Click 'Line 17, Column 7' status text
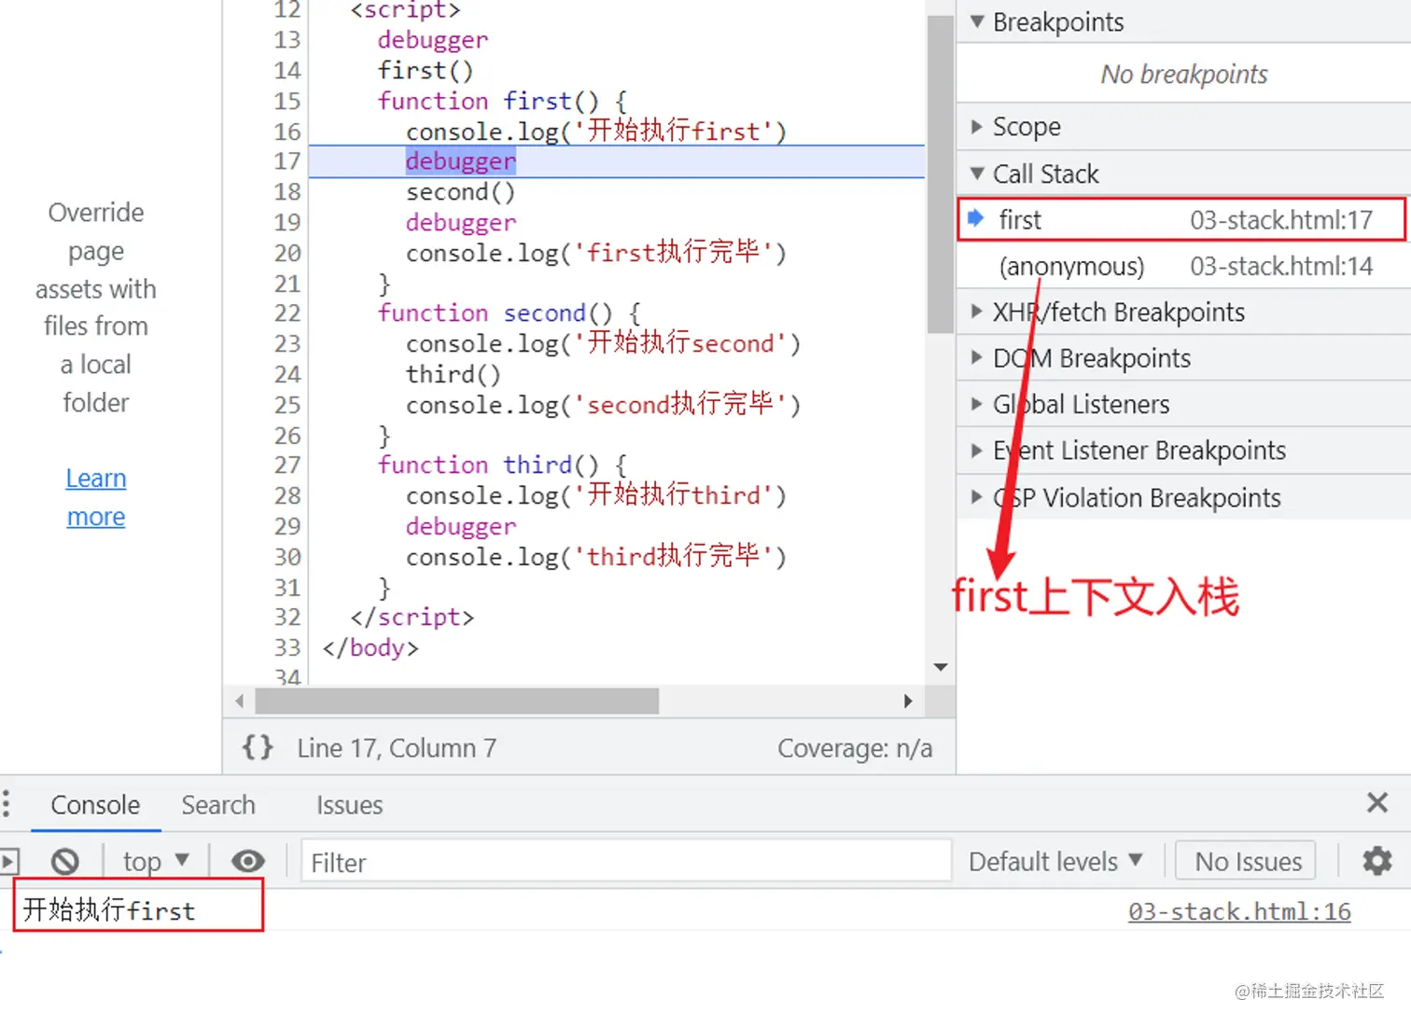Image resolution: width=1411 pixels, height=1027 pixels. (397, 748)
